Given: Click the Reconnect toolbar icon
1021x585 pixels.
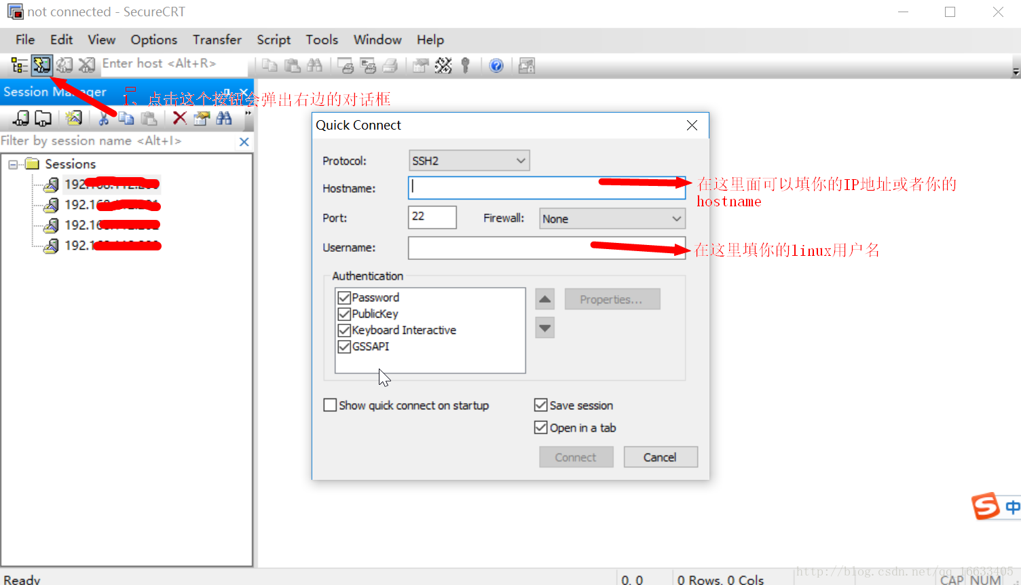Looking at the screenshot, I should 64,65.
